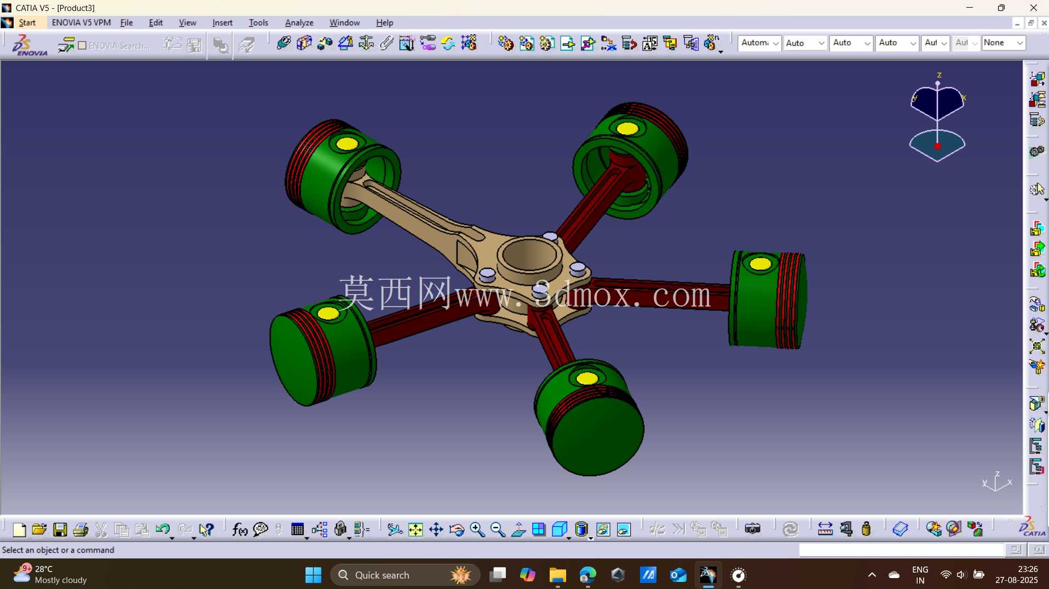Image resolution: width=1049 pixels, height=589 pixels.
Task: Toggle the ENOVIA Search checkbox
Action: (82, 45)
